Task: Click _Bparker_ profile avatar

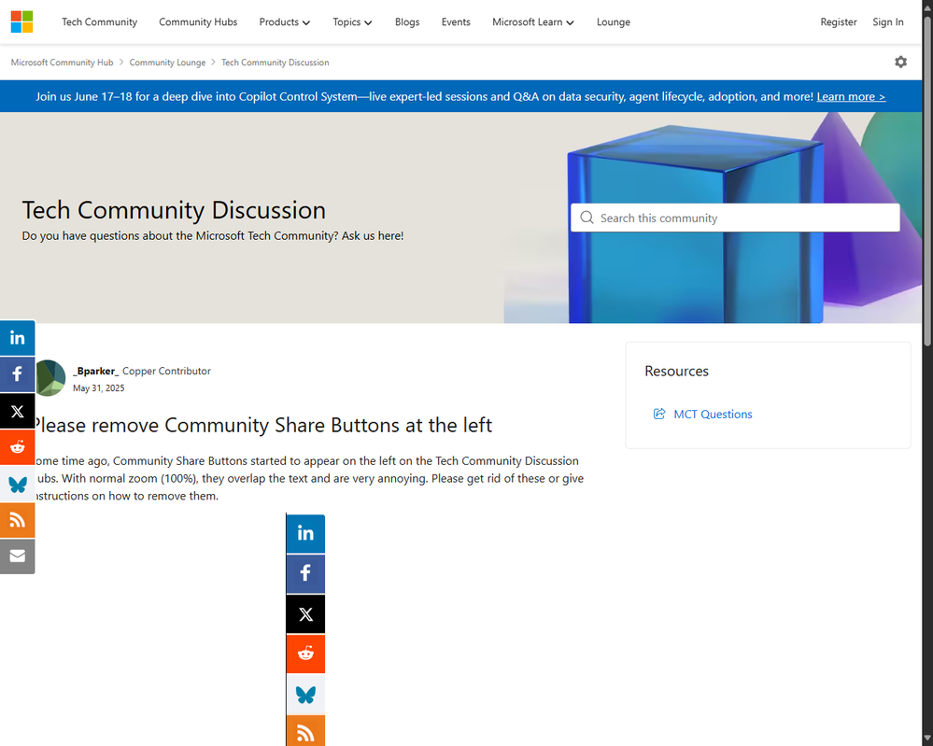Action: coord(50,378)
